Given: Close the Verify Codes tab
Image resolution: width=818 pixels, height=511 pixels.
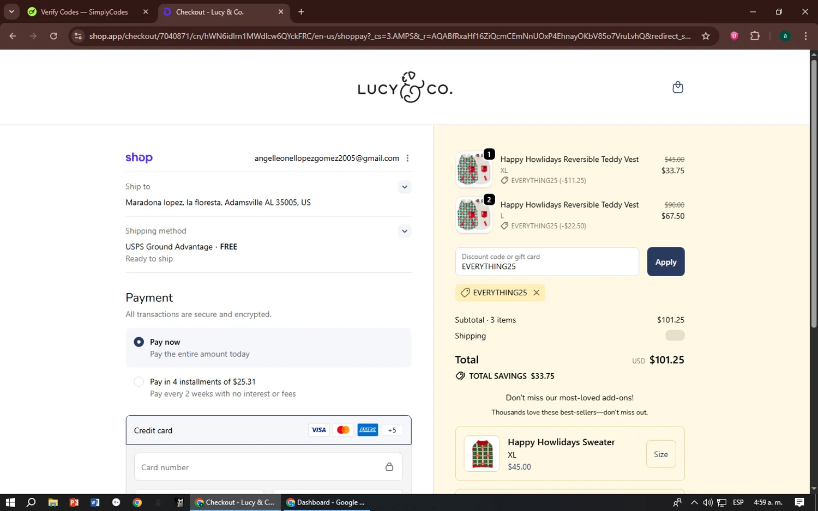Looking at the screenshot, I should pos(146,11).
